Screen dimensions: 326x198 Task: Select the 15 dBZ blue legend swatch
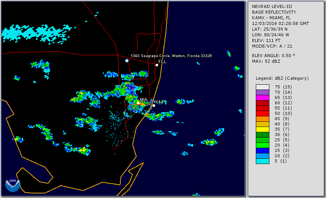click(x=263, y=150)
